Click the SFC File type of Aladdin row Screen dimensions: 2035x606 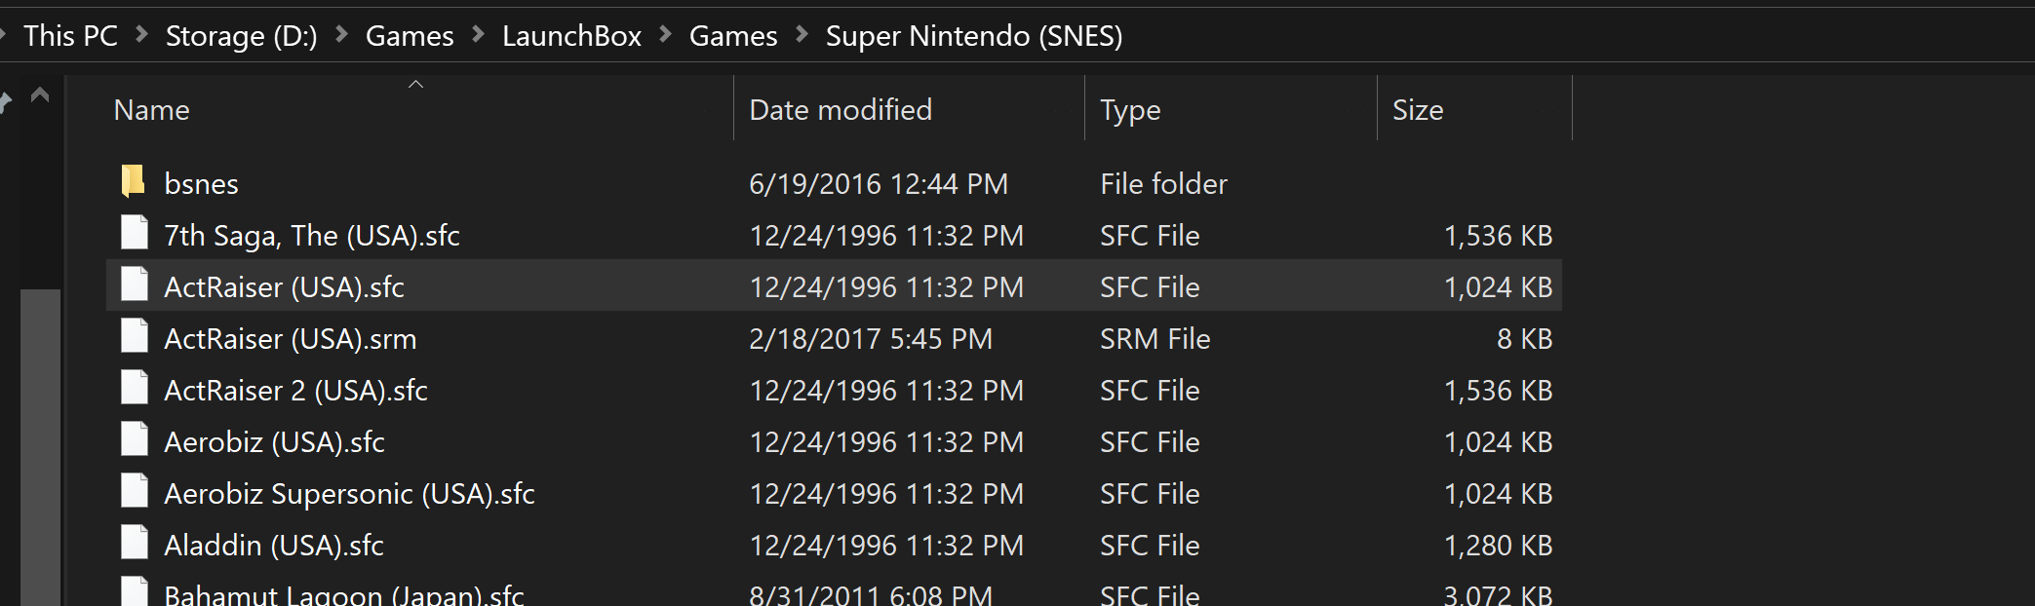pos(1150,545)
